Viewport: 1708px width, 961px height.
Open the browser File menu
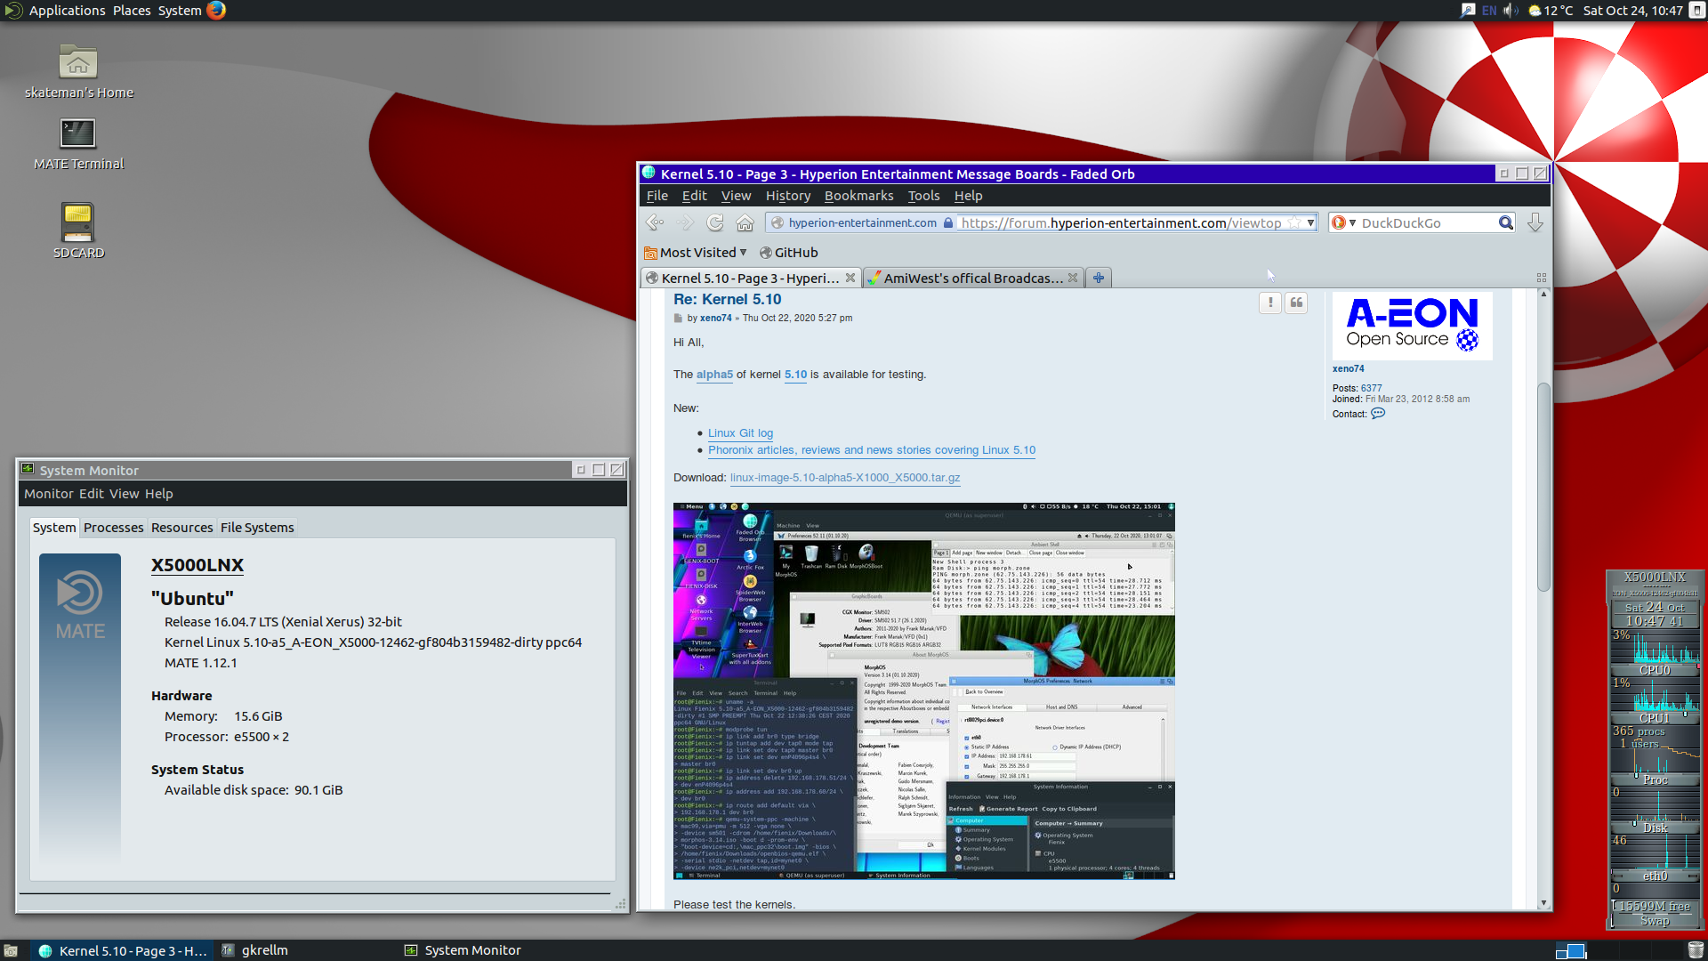657,196
